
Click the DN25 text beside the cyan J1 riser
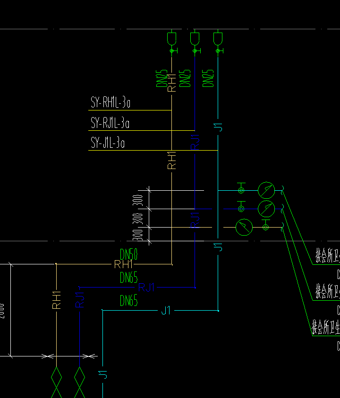(208, 78)
